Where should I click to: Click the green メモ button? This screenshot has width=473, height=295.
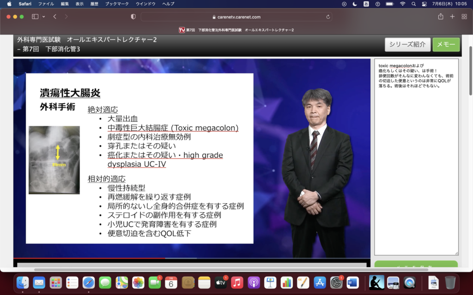point(446,44)
